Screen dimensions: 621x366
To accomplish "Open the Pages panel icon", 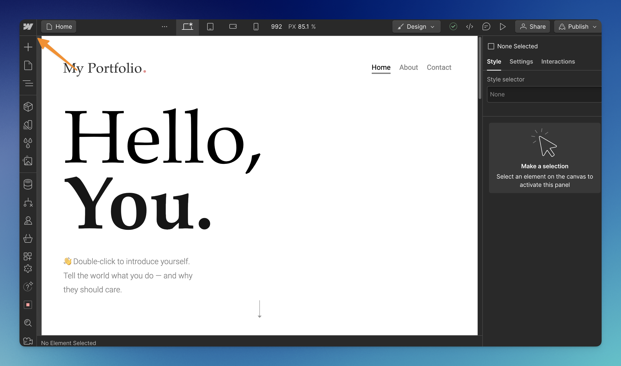I will (28, 65).
